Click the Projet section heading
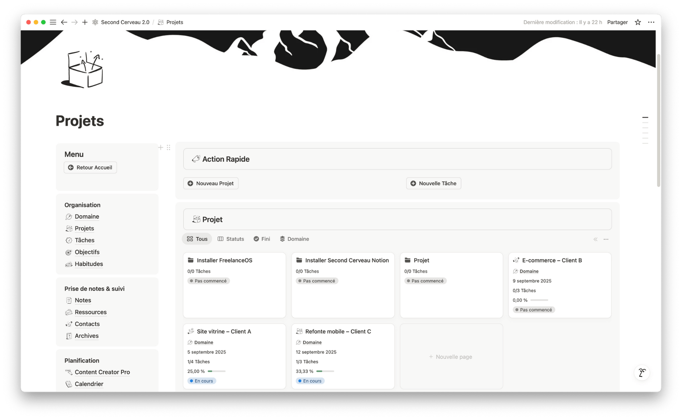Viewport: 682px width, 419px height. pyautogui.click(x=212, y=219)
